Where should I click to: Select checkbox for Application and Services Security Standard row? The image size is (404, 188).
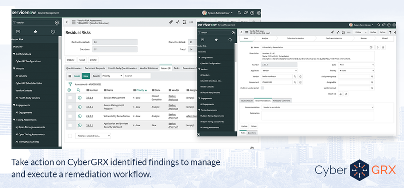[70, 125]
